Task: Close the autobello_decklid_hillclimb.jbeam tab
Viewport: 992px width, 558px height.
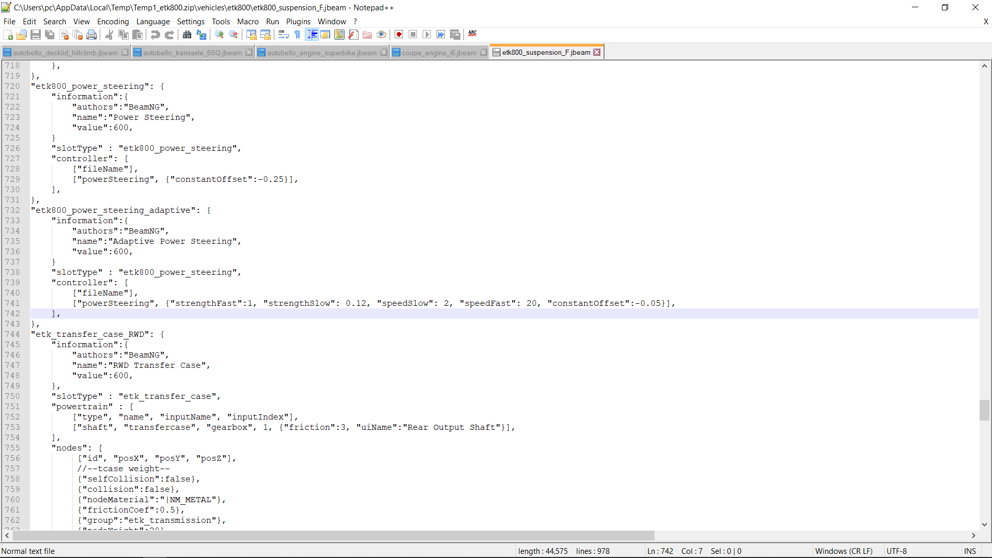Action: point(125,53)
